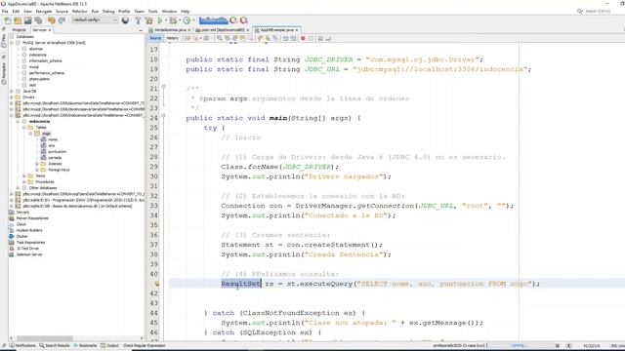The height and width of the screenshot is (351, 625).
Task: Click the Profile Project clock icon
Action: (x=187, y=19)
